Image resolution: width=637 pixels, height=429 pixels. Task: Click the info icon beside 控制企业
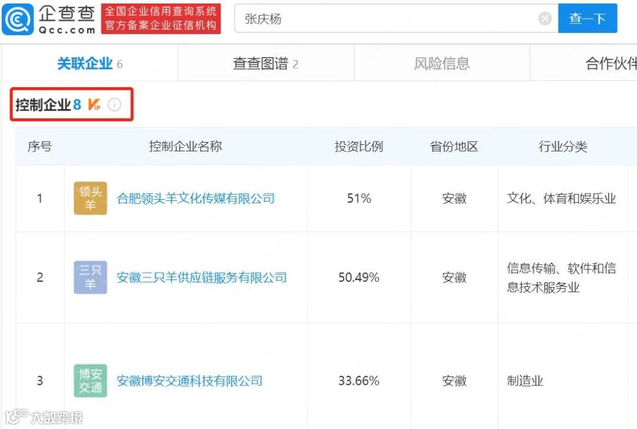click(x=114, y=105)
